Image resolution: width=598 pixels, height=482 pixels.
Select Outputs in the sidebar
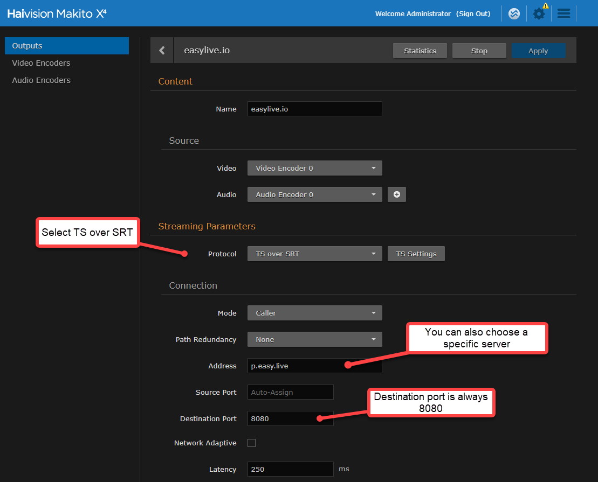pos(67,46)
